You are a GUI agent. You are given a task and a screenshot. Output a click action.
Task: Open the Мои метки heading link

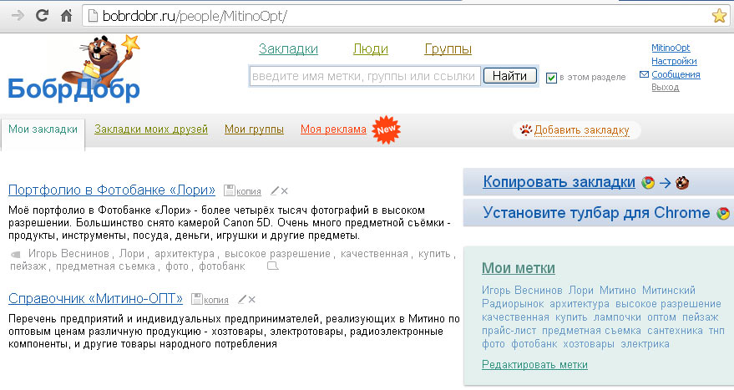pyautogui.click(x=519, y=268)
